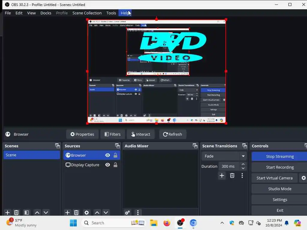Viewport: 307px width, 230px height.
Task: Click Start Recording button
Action: click(280, 167)
